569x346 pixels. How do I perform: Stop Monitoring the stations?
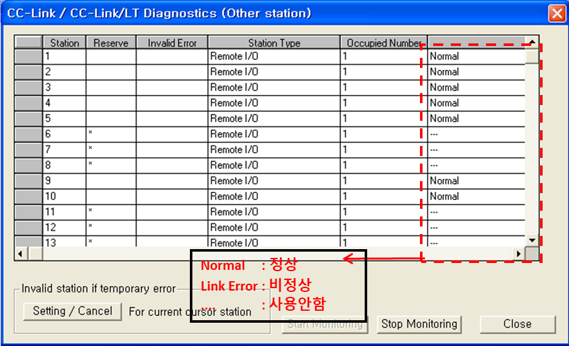click(x=419, y=324)
